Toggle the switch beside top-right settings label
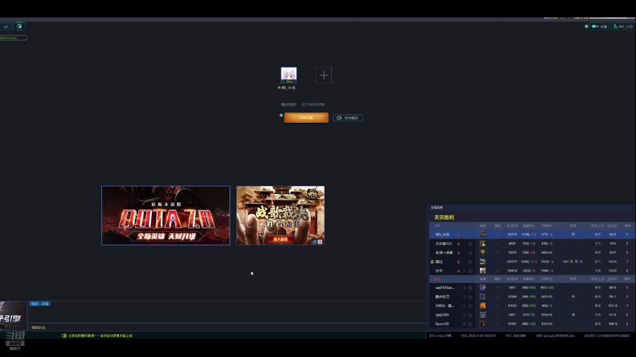Image resolution: width=636 pixels, height=357 pixels. click(594, 26)
